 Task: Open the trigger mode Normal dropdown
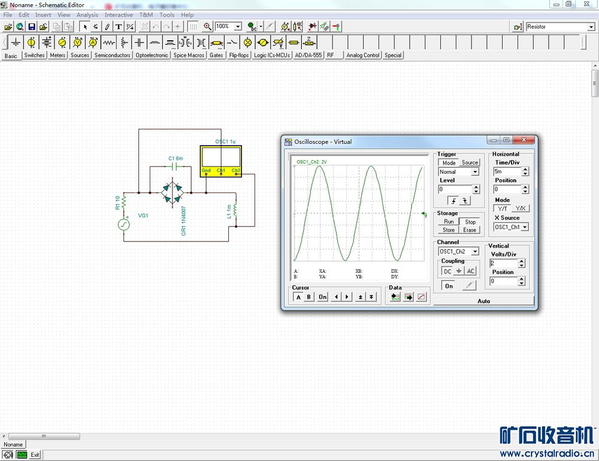[475, 172]
